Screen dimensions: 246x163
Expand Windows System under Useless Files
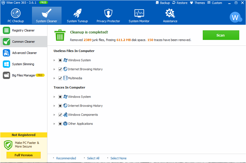click(x=54, y=60)
